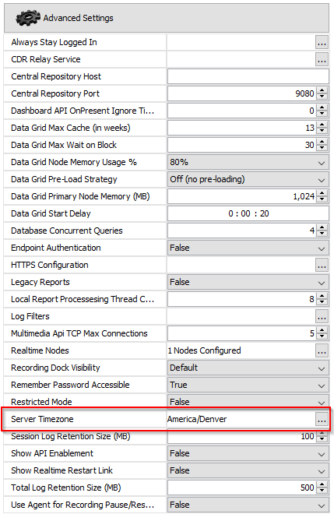This screenshot has height=514, width=334.
Task: Click the Central Repository Host input field
Action: [248, 76]
